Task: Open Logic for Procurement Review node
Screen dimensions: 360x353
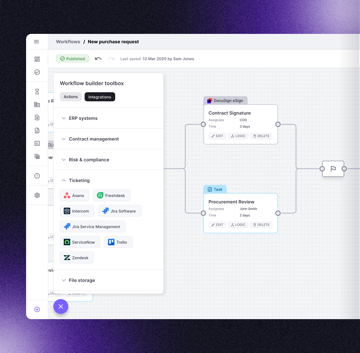Action: click(238, 225)
